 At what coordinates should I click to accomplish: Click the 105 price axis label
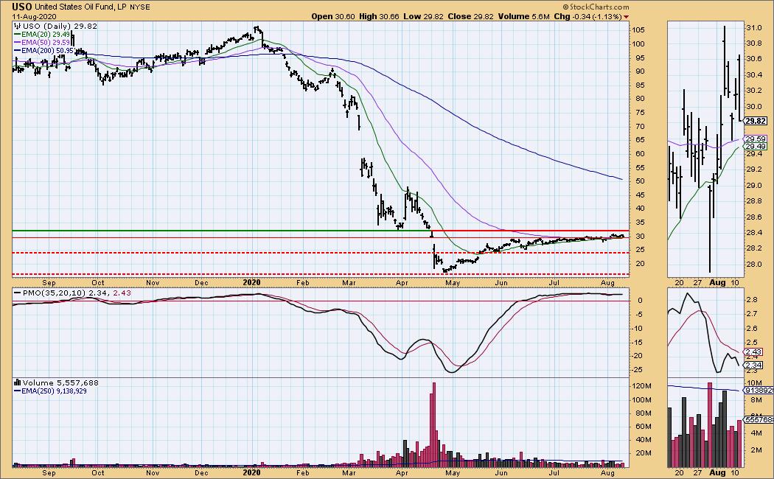tap(639, 29)
